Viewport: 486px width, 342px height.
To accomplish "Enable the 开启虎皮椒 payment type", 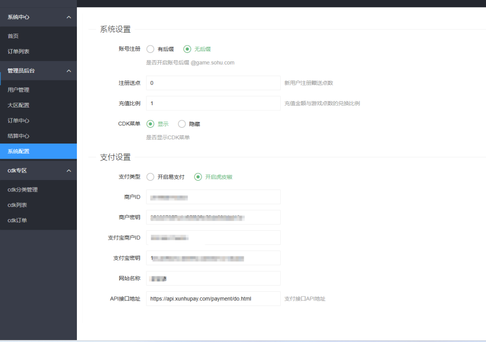I will click(x=198, y=177).
